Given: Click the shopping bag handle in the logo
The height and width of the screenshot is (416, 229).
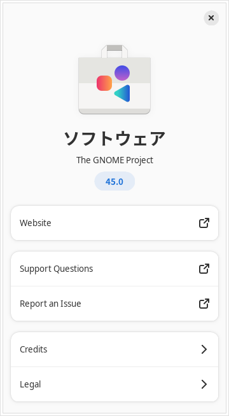Looking at the screenshot, I should (114, 51).
